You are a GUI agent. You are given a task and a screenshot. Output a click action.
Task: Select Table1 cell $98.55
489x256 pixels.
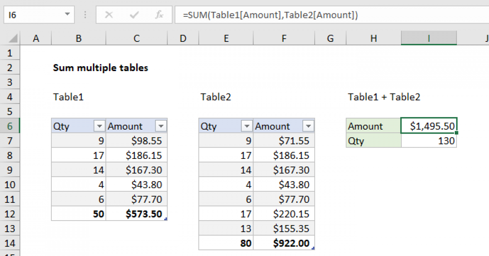[137, 141]
